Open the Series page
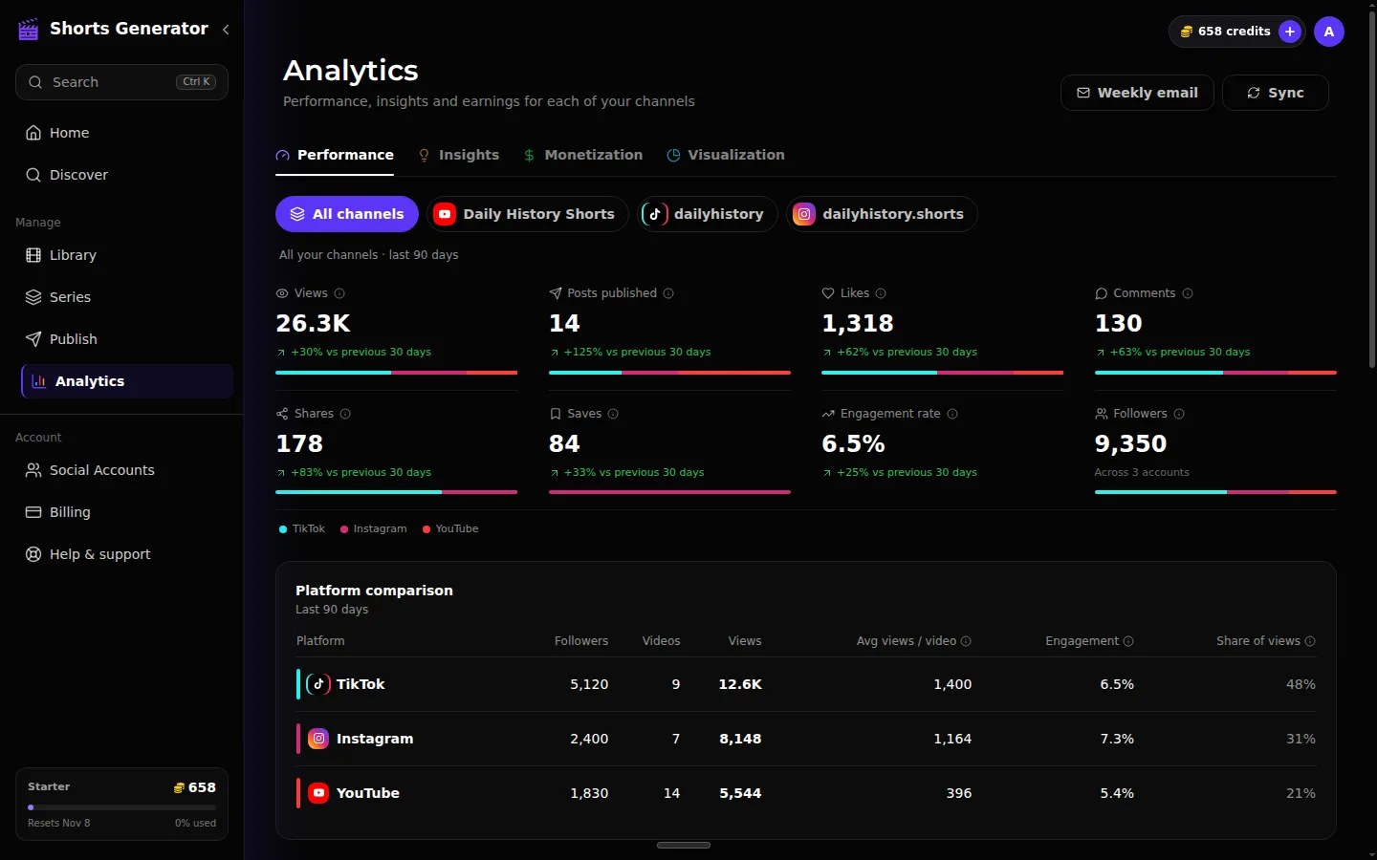Image resolution: width=1377 pixels, height=860 pixels. click(121, 297)
